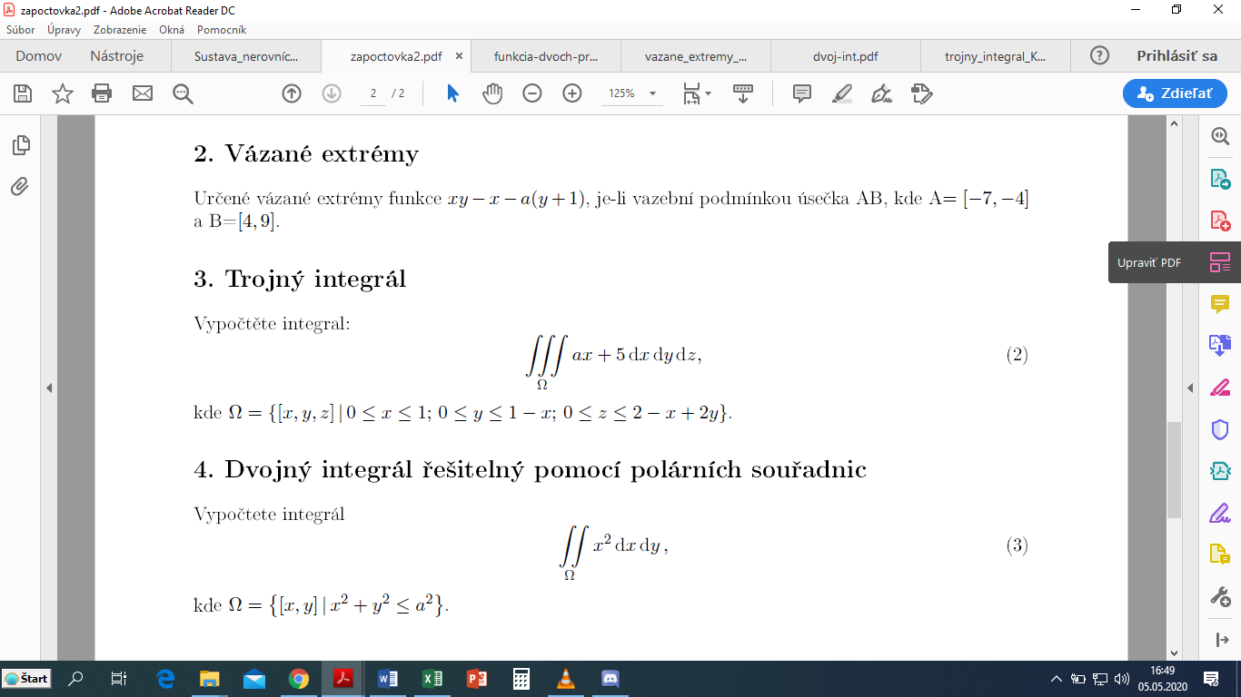Click the Save file icon

tap(23, 93)
